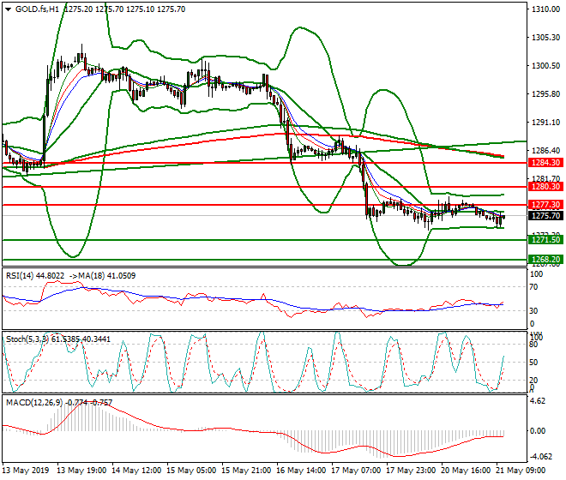Click the 1286.40 price scale value
This screenshot has width=566, height=480.
545,151
